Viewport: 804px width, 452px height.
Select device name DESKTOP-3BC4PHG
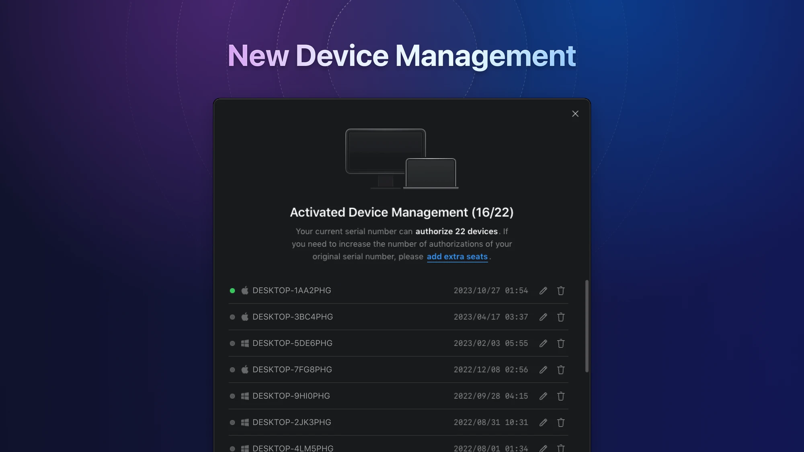point(293,317)
